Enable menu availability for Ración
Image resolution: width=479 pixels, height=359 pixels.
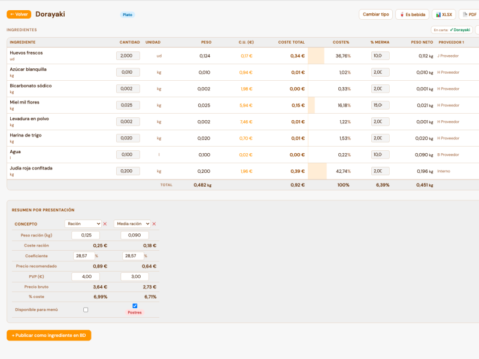tap(86, 310)
